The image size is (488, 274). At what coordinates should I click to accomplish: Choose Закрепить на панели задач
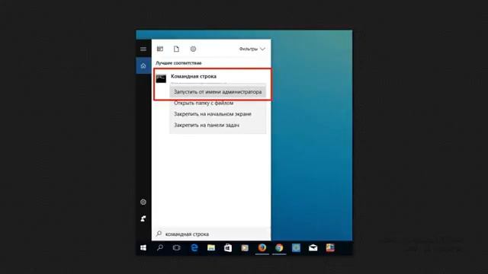[x=217, y=125]
